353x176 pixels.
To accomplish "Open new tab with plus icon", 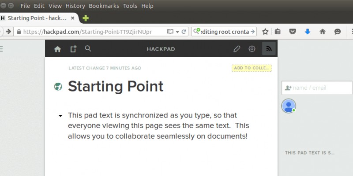I will (x=86, y=18).
